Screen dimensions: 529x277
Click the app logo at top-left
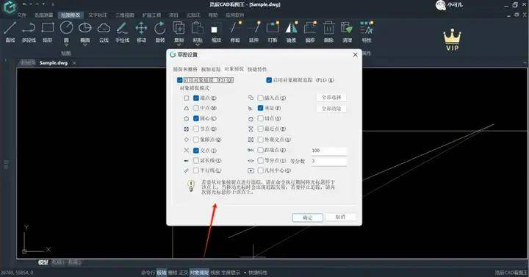click(x=10, y=7)
